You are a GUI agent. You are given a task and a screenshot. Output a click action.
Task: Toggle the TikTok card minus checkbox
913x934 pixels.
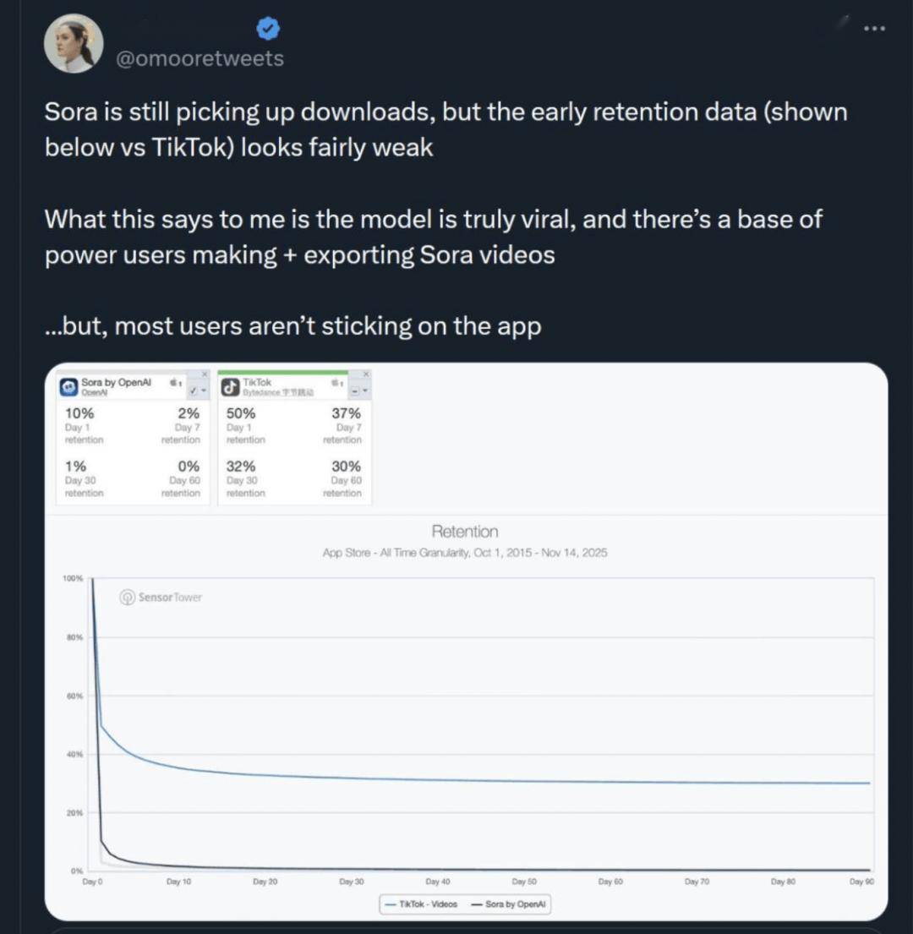pyautogui.click(x=355, y=391)
